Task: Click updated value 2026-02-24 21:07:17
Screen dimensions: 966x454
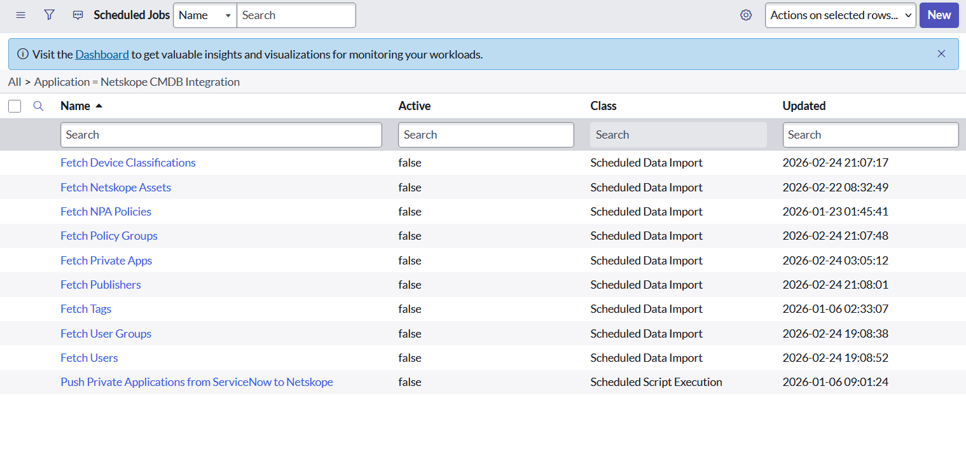Action: click(835, 163)
